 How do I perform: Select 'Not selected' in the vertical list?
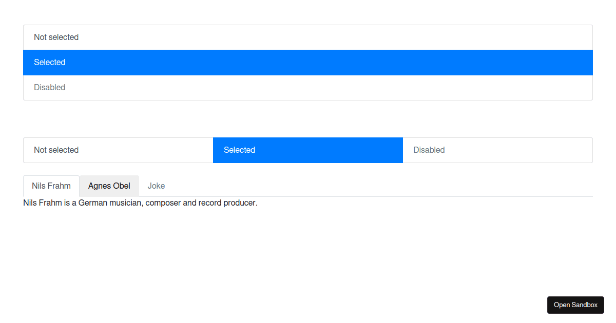point(56,37)
